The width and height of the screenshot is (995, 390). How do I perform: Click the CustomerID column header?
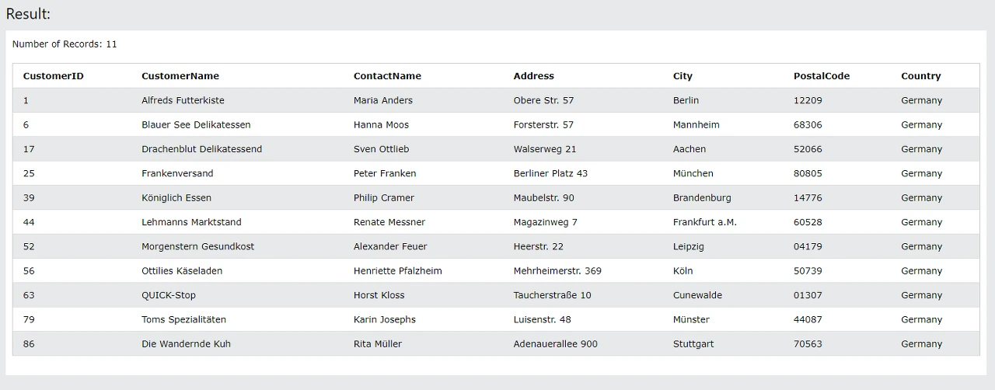click(54, 76)
